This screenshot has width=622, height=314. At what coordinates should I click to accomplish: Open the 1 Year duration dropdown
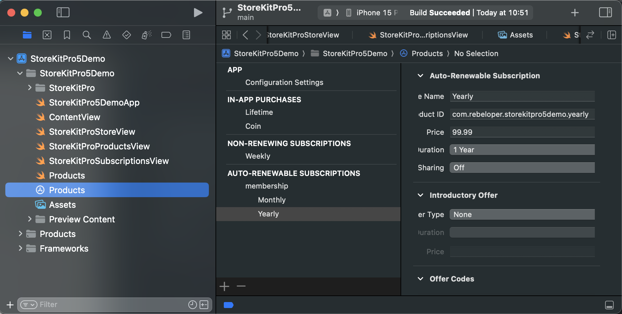click(x=522, y=150)
